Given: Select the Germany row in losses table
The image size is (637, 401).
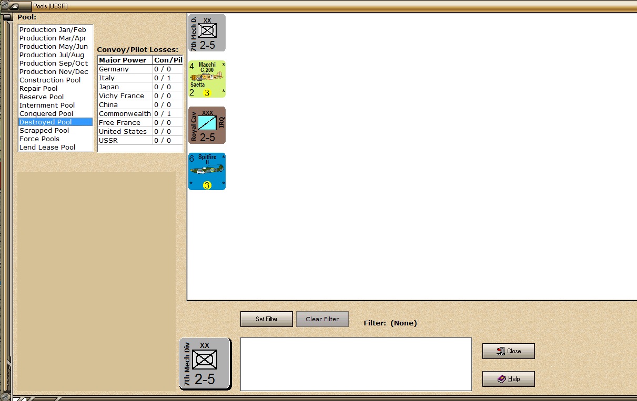Looking at the screenshot, I should point(140,69).
